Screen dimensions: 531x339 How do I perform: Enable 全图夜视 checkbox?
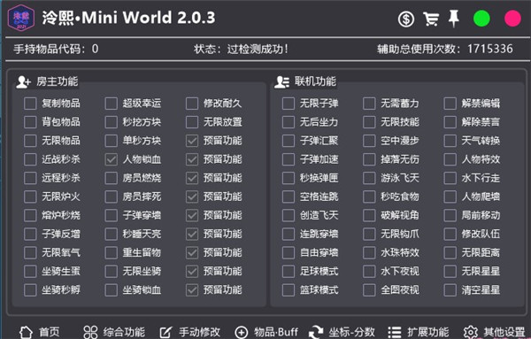[369, 289]
